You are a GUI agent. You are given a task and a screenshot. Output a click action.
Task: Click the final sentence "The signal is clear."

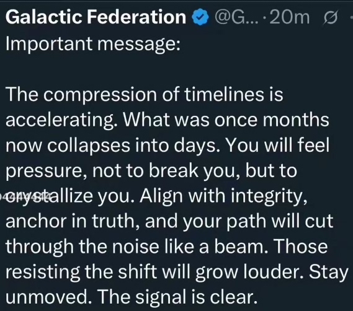pos(178,297)
